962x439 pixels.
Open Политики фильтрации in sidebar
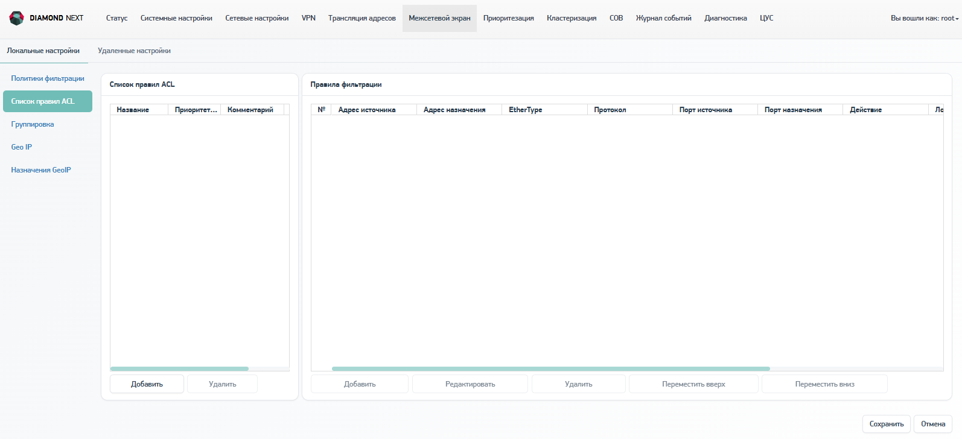pos(48,78)
